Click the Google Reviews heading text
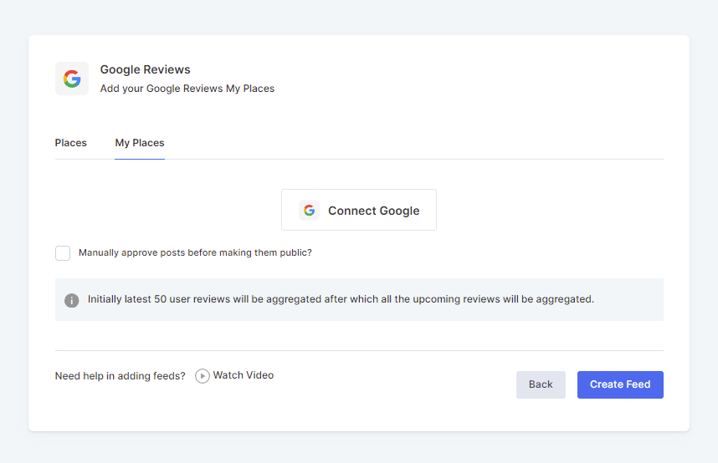This screenshot has width=718, height=463. [x=146, y=70]
